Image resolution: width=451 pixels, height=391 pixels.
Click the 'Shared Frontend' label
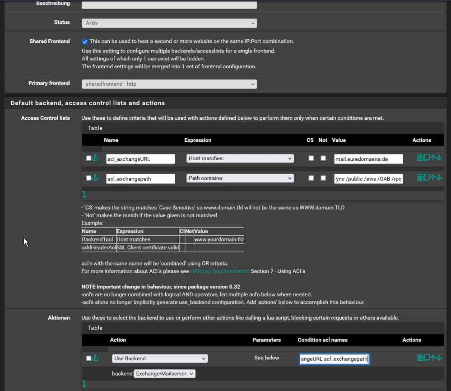pos(50,41)
